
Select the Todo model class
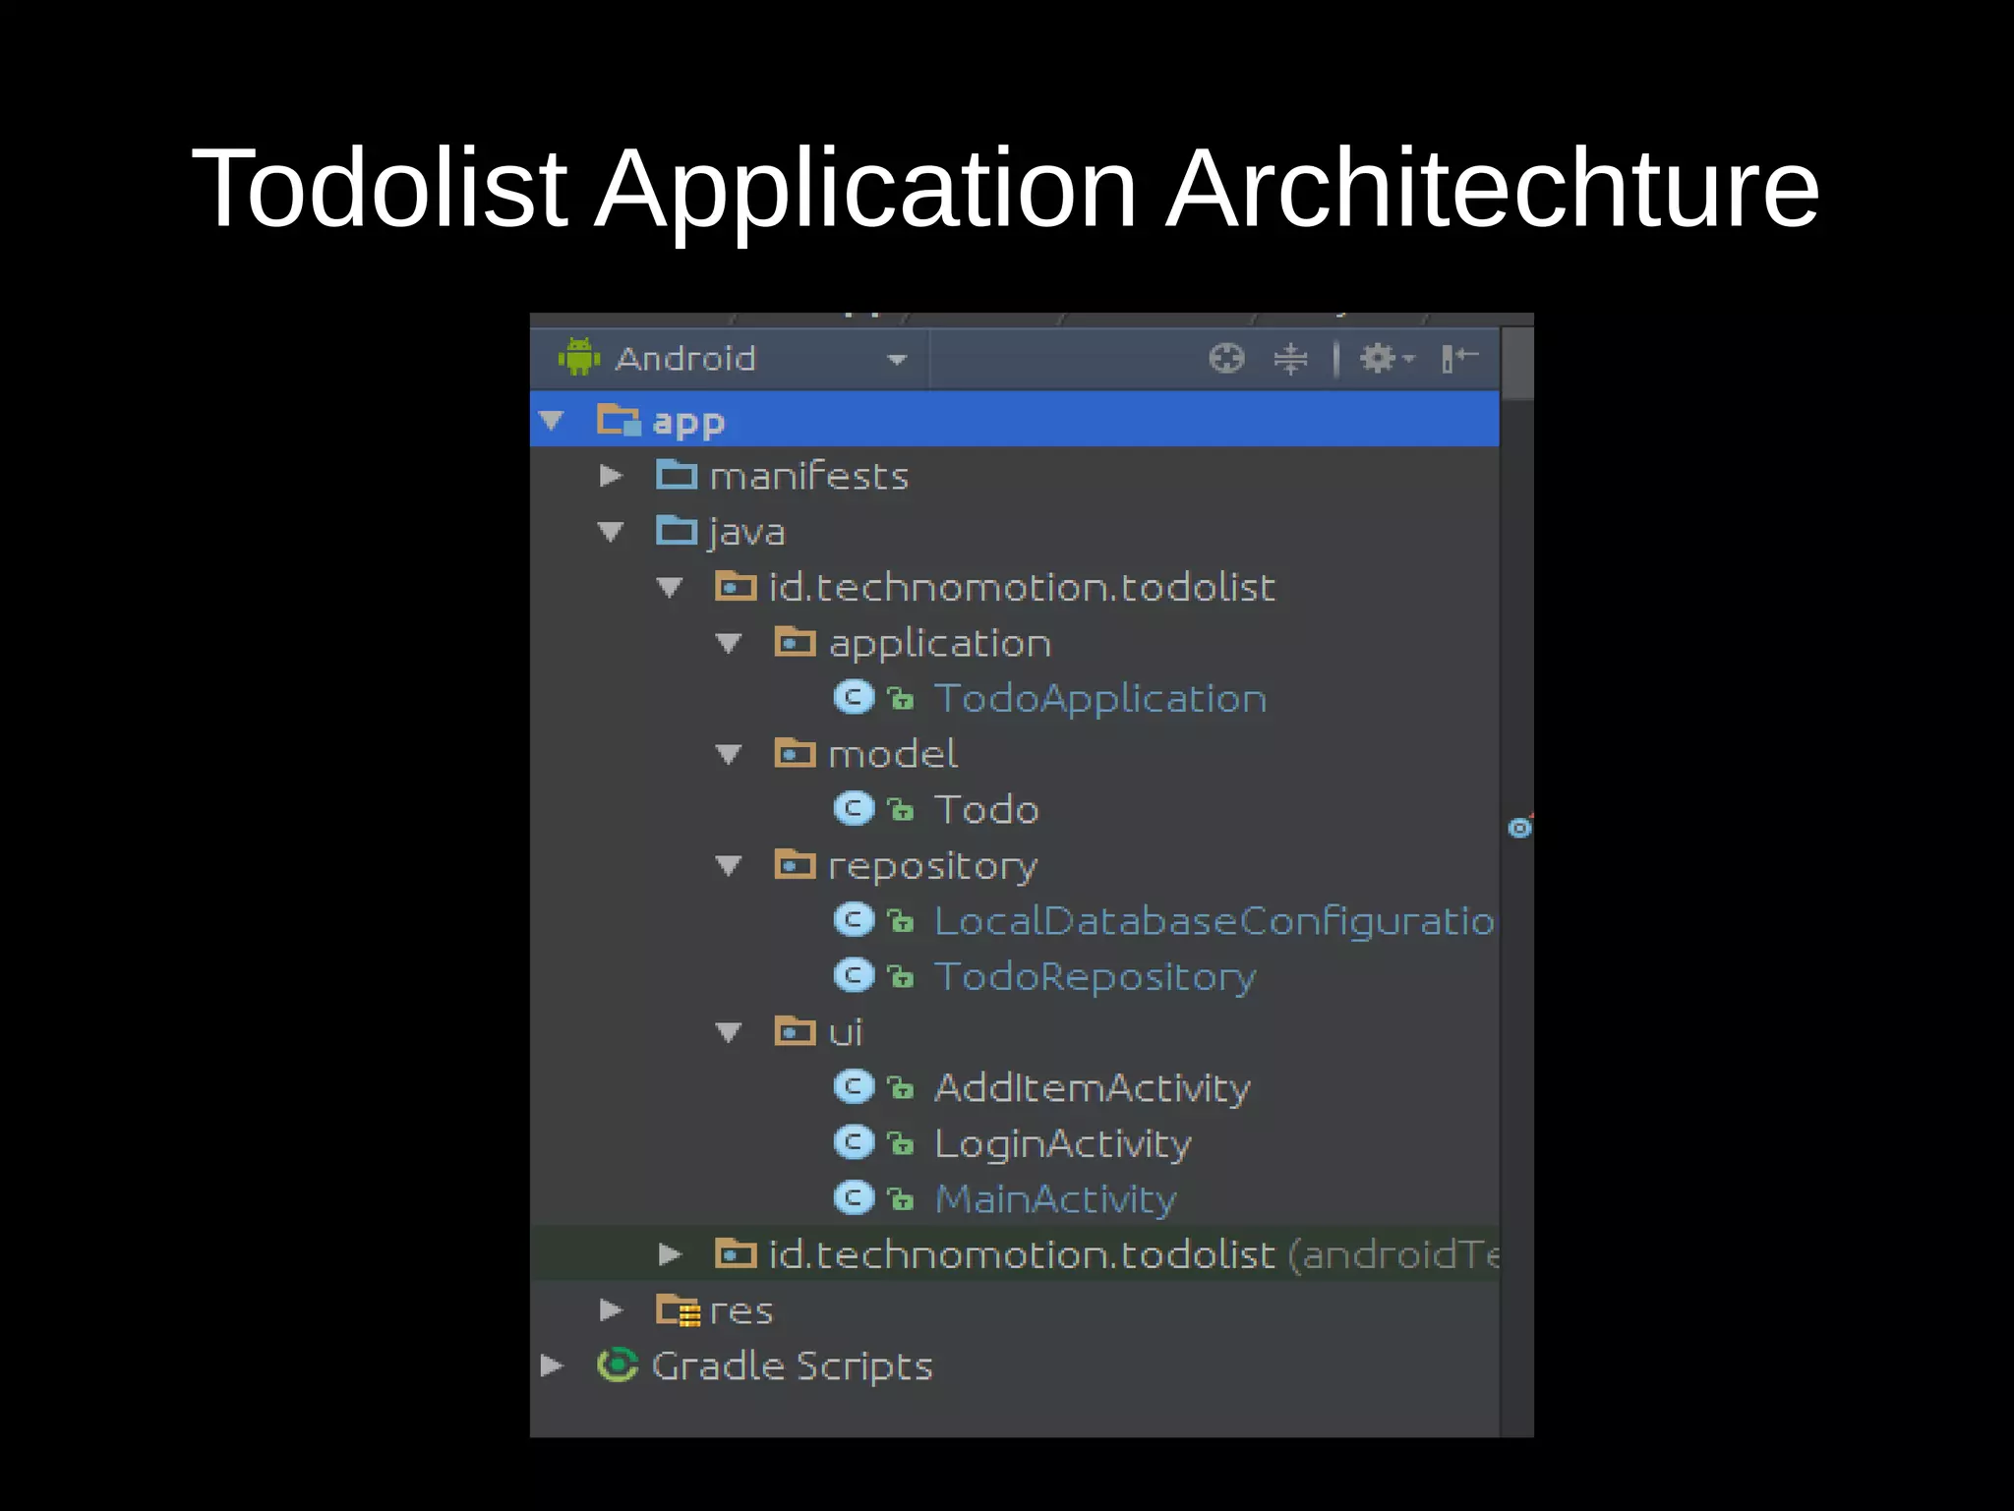coord(986,810)
